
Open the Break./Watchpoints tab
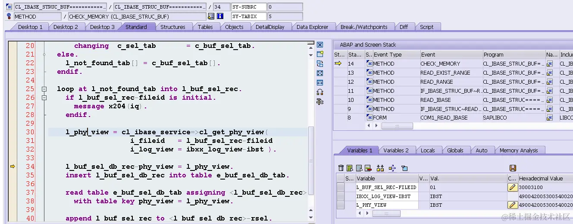coord(364,27)
